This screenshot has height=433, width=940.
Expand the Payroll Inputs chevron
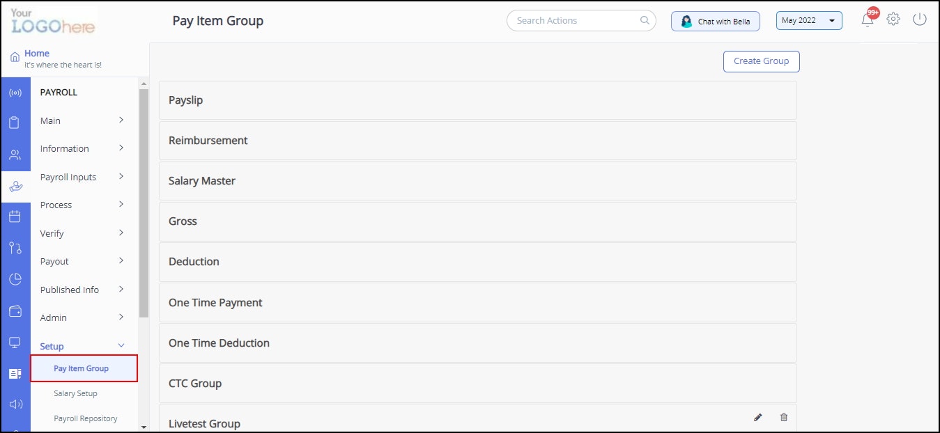(121, 176)
